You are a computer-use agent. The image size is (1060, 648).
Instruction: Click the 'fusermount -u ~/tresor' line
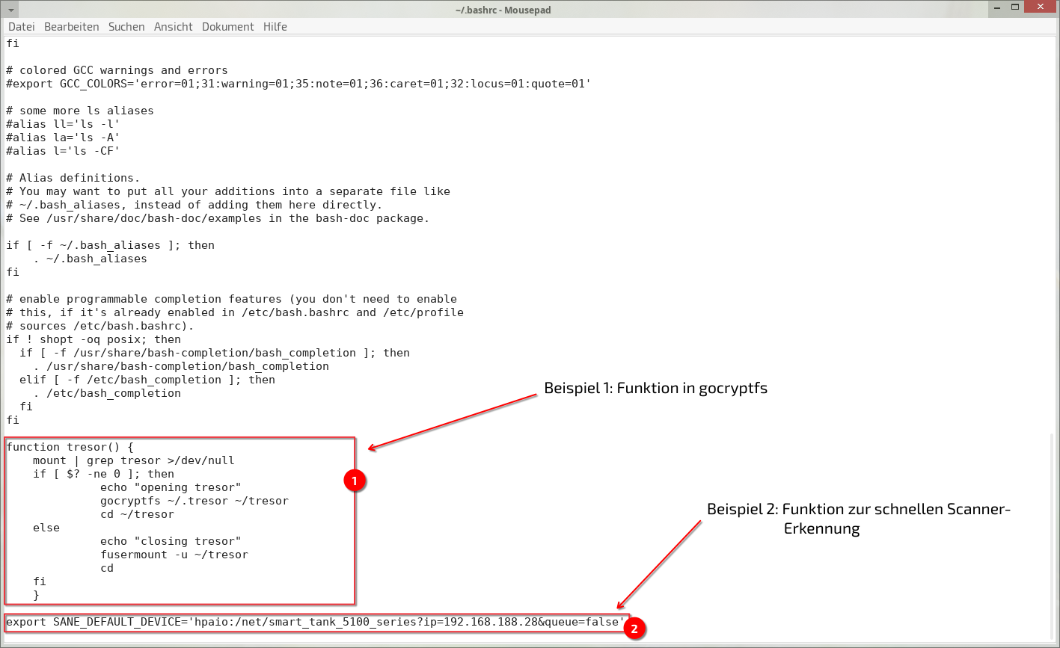(174, 555)
